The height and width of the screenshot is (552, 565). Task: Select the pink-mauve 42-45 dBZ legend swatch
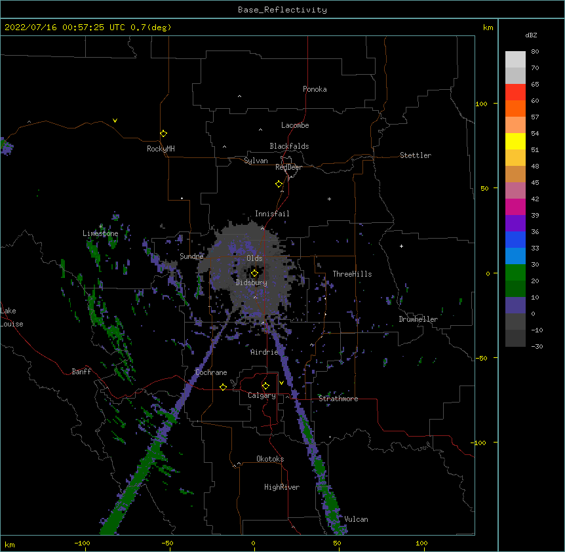(x=515, y=191)
